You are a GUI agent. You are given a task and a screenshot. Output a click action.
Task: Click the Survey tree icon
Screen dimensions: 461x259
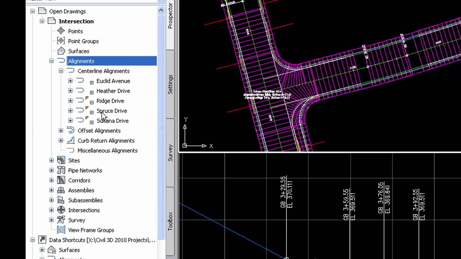[61, 220]
